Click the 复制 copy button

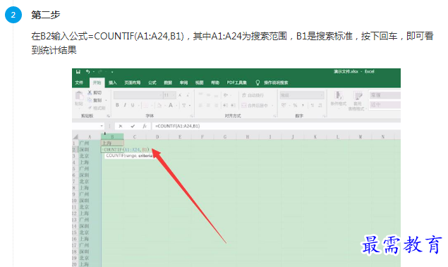(95, 100)
